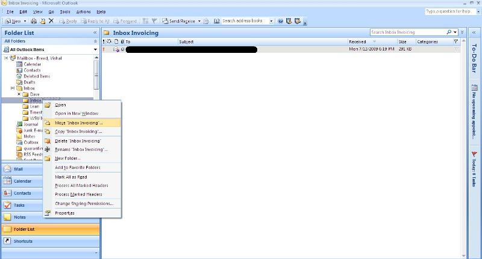Viewport: 482px width, 259px height.
Task: Select the Drafts folder
Action: click(30, 82)
